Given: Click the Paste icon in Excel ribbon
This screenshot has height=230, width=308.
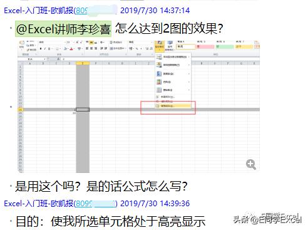Looking at the screenshot, I should 21,44.
